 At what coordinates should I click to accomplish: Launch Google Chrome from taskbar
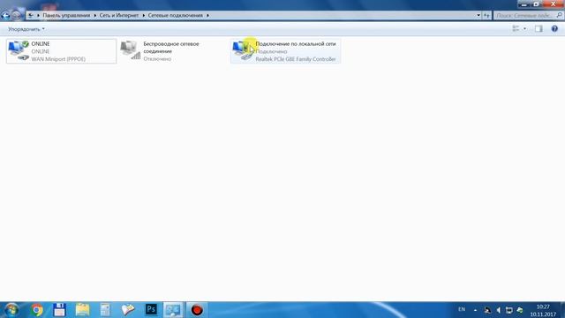(x=36, y=310)
